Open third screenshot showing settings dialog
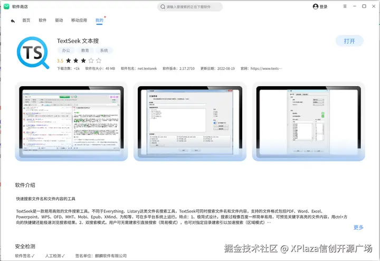The width and height of the screenshot is (380, 261). [309, 122]
